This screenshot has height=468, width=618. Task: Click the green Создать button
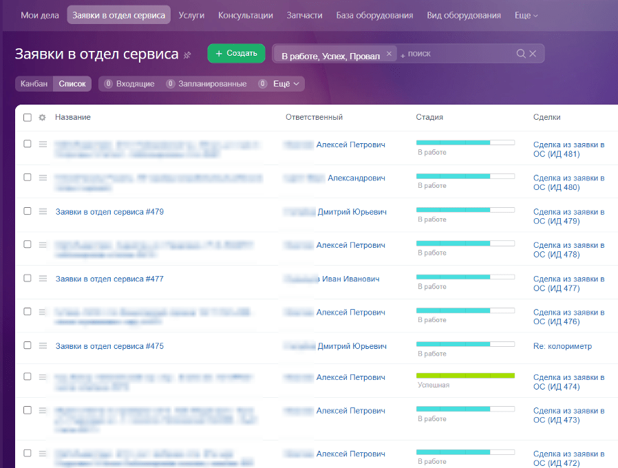(236, 53)
